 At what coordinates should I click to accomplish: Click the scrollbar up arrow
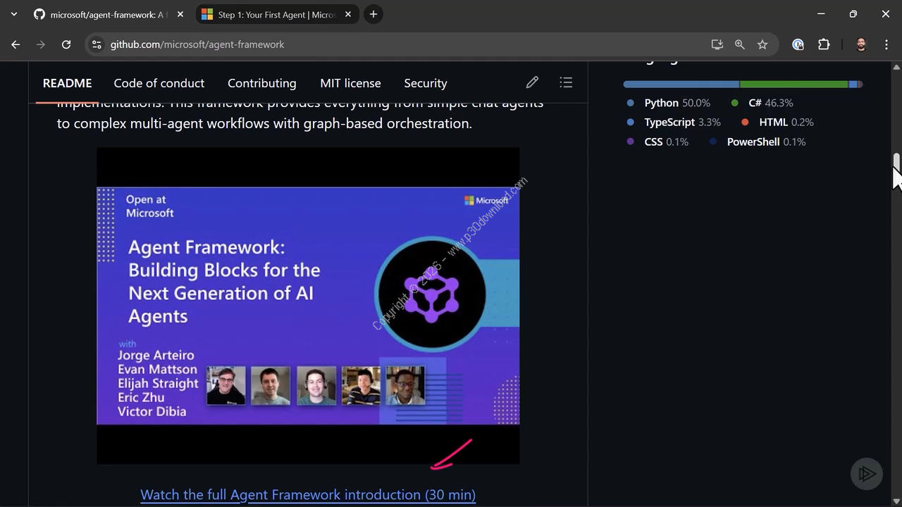pos(896,67)
